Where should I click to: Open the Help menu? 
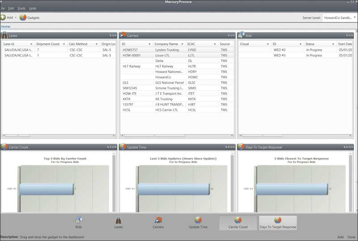pyautogui.click(x=33, y=9)
